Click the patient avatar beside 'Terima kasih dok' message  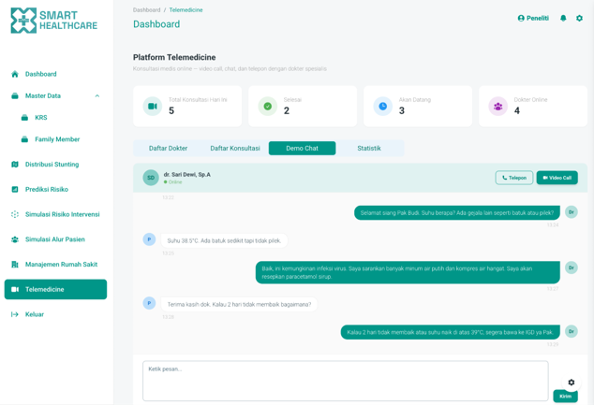point(149,303)
